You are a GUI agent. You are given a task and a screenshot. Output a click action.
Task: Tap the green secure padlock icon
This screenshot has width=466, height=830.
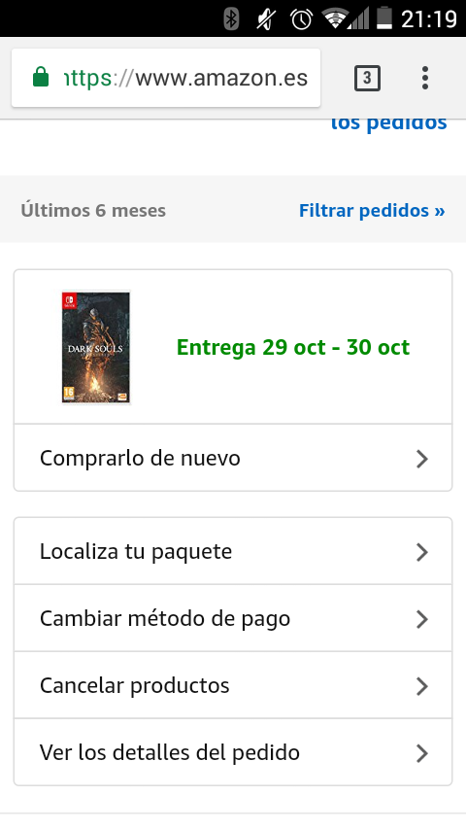click(41, 78)
